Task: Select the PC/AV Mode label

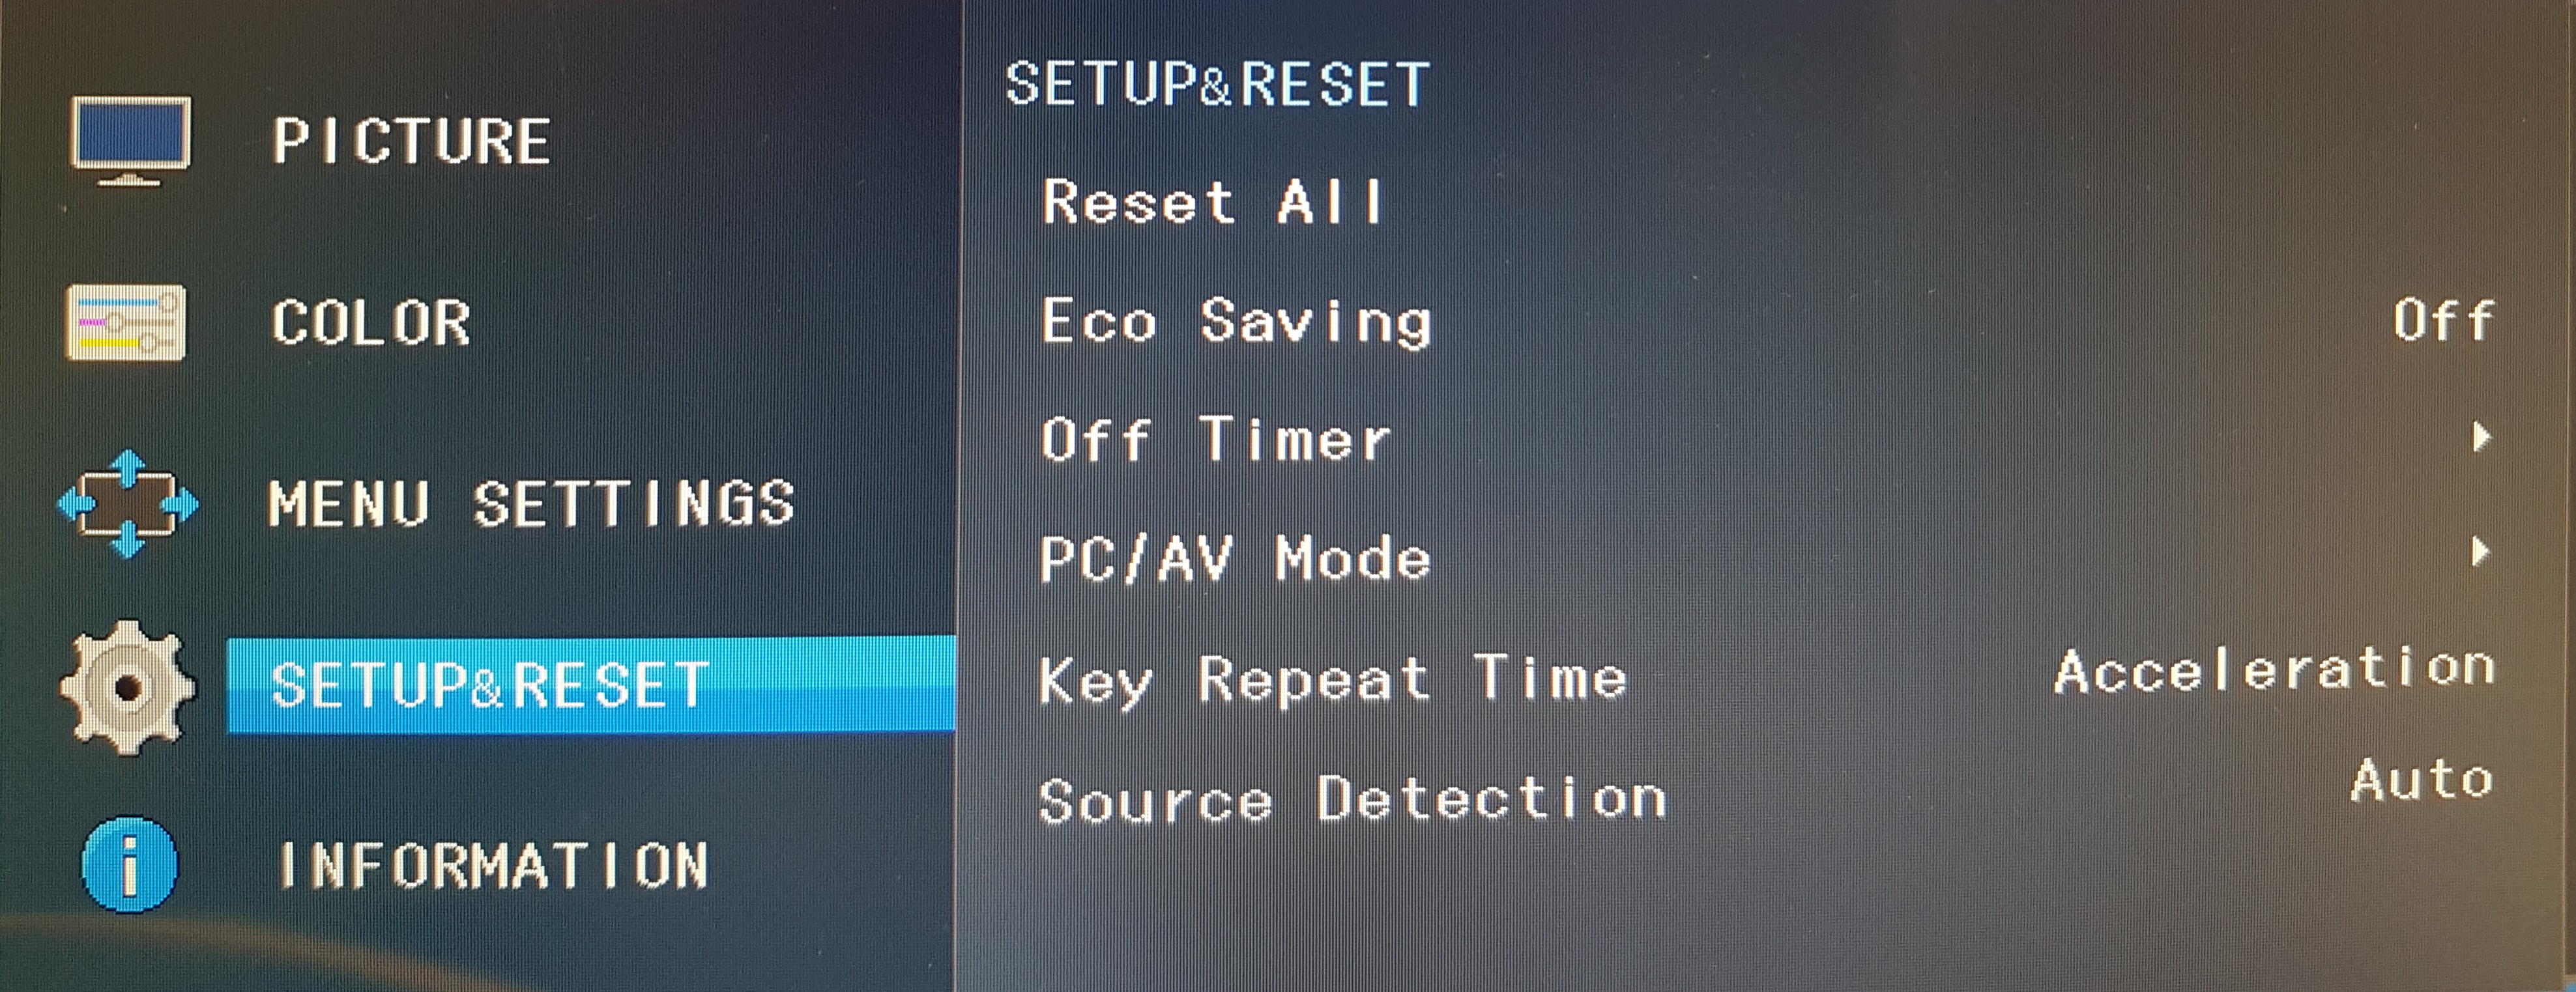Action: click(x=1236, y=558)
